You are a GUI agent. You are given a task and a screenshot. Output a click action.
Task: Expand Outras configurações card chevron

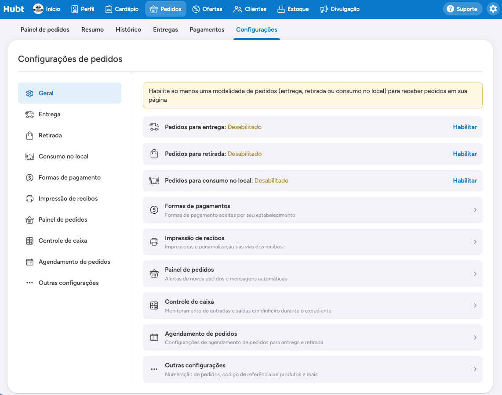[x=475, y=369]
